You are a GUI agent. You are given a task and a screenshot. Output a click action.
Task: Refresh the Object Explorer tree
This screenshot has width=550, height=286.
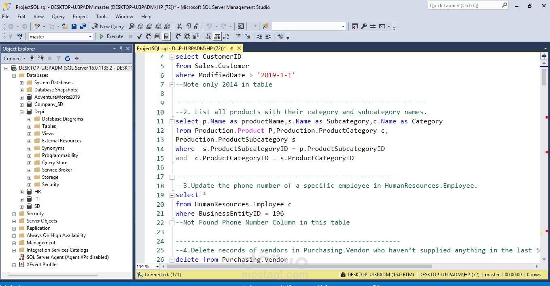pyautogui.click(x=68, y=58)
